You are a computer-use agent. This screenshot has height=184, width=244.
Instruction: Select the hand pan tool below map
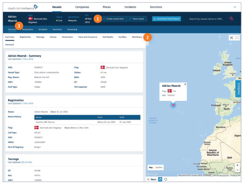pos(160,180)
